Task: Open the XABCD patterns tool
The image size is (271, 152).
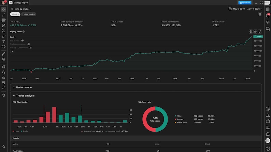Action: coord(4,26)
